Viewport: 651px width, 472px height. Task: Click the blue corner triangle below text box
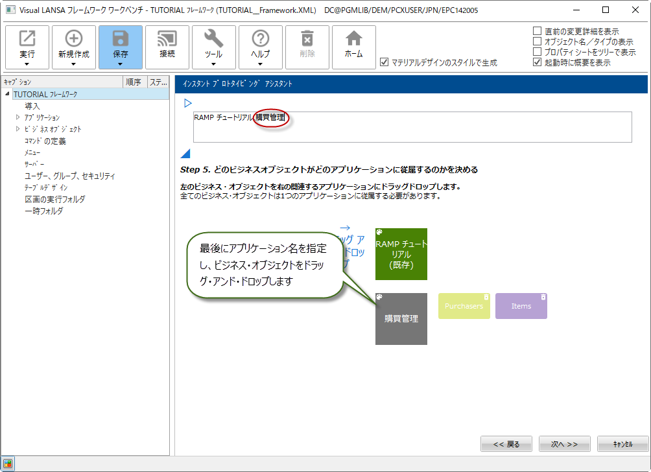(x=185, y=154)
